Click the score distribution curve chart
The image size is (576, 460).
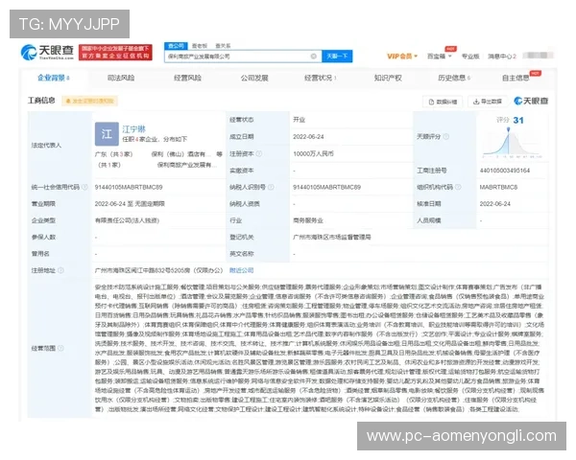point(513,143)
